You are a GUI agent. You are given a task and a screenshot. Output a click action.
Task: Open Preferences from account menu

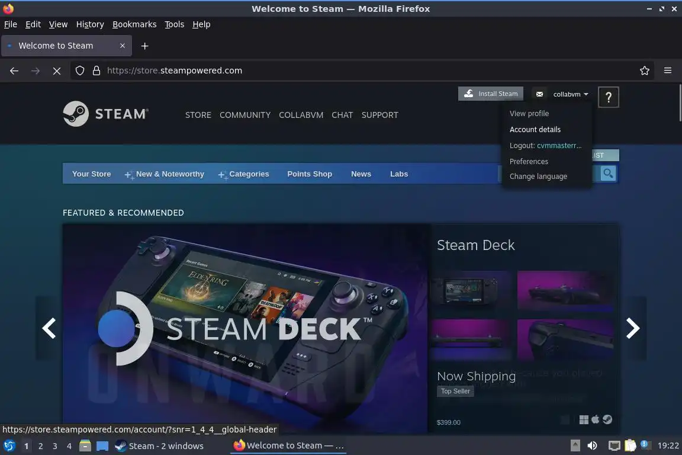[x=529, y=162]
